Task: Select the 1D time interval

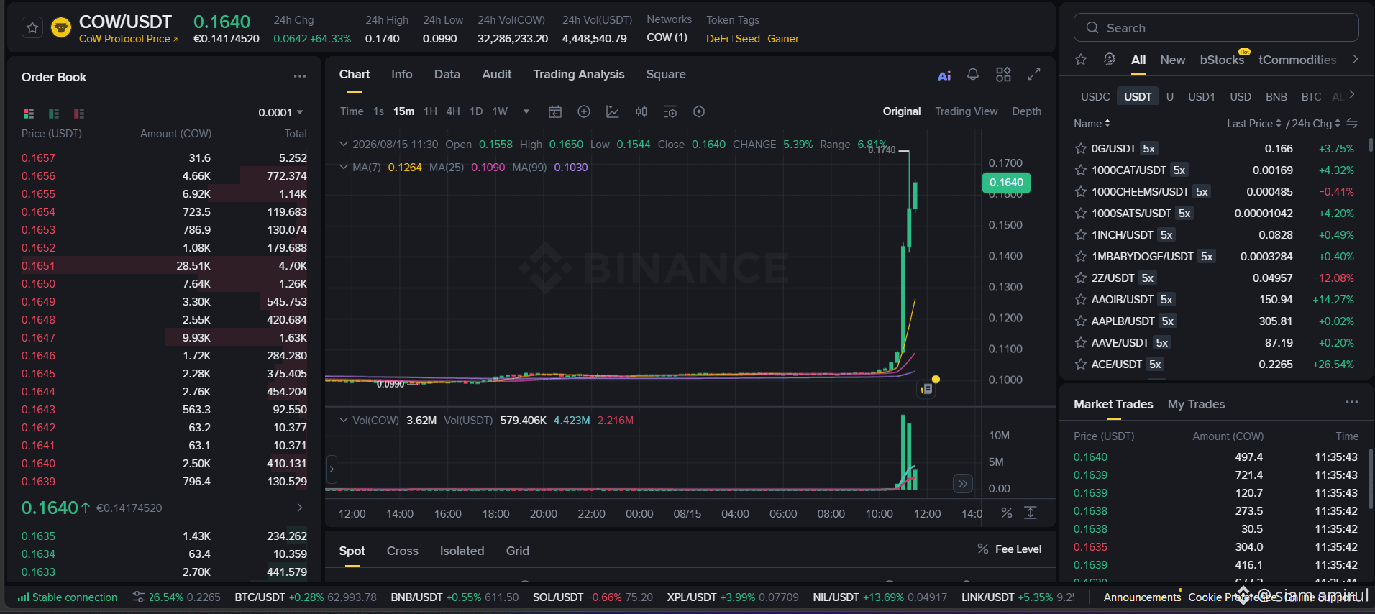Action: pyautogui.click(x=476, y=111)
